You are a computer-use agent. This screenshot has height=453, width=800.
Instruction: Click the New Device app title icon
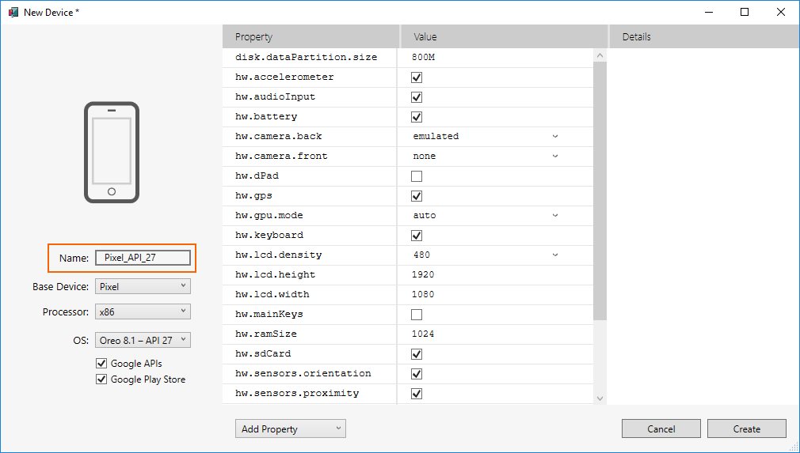coord(13,12)
